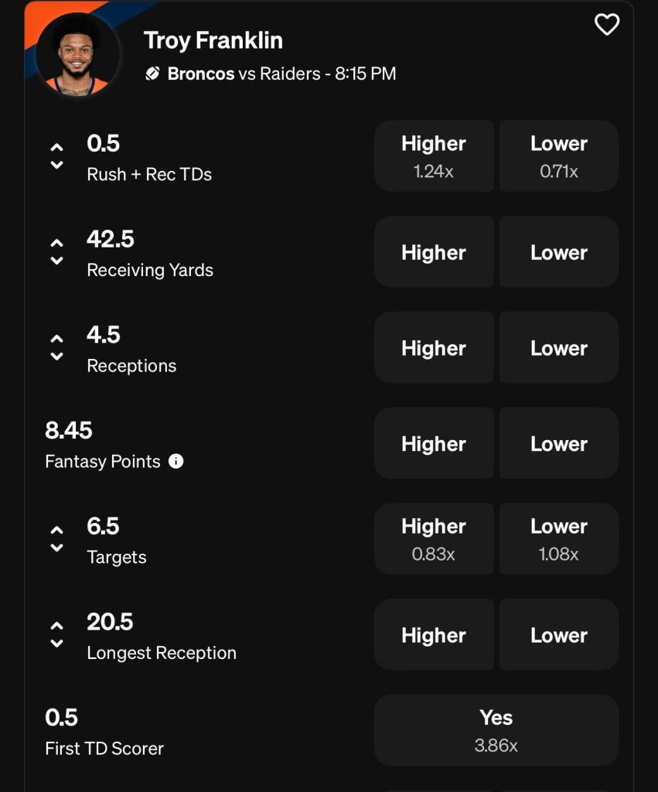Viewport: 658px width, 792px height.
Task: Click Troy Franklin's player photo
Action: click(77, 53)
